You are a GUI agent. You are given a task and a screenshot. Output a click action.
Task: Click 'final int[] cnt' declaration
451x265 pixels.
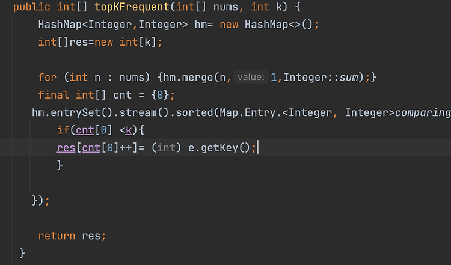(85, 95)
